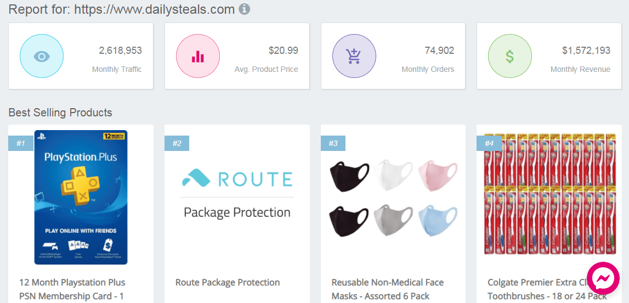This screenshot has height=303, width=629.
Task: Click the #1 rank badge
Action: (21, 143)
